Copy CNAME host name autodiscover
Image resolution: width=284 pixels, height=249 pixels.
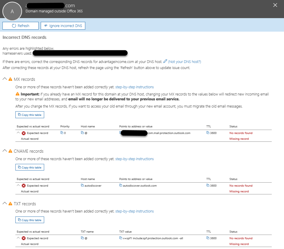[x=82, y=185]
